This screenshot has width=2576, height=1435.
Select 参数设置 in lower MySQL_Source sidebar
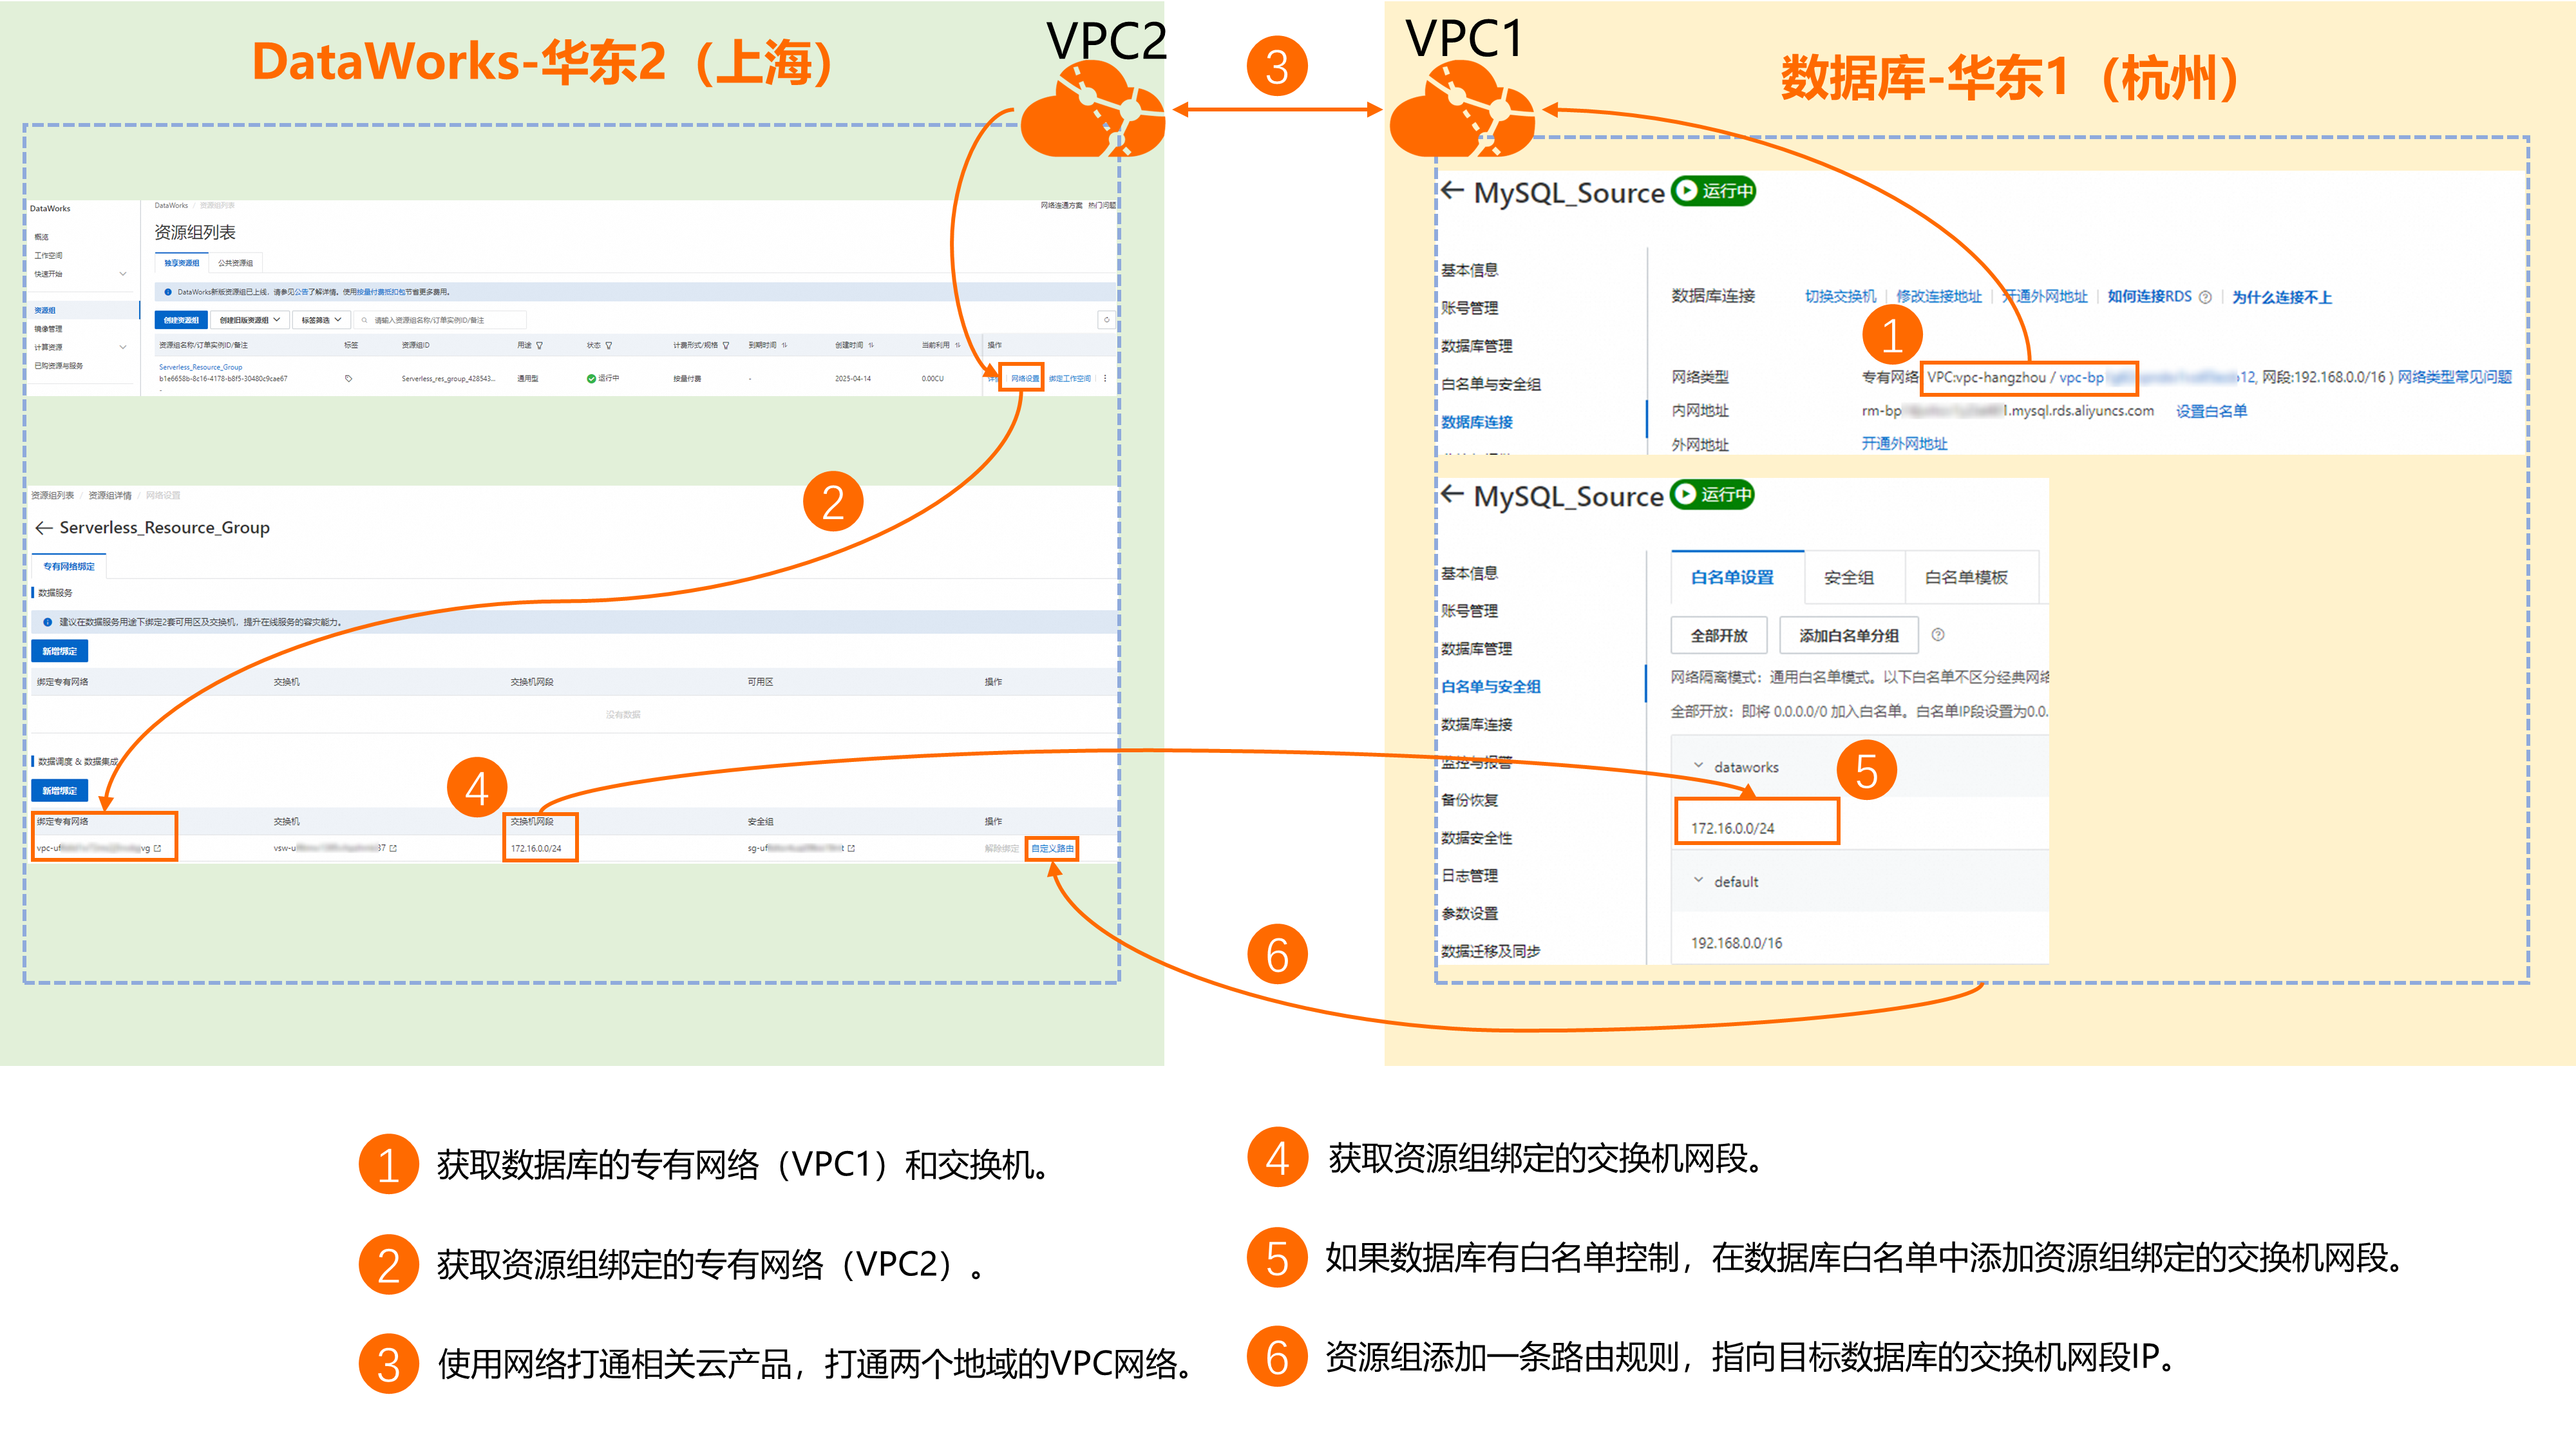pos(1469,913)
